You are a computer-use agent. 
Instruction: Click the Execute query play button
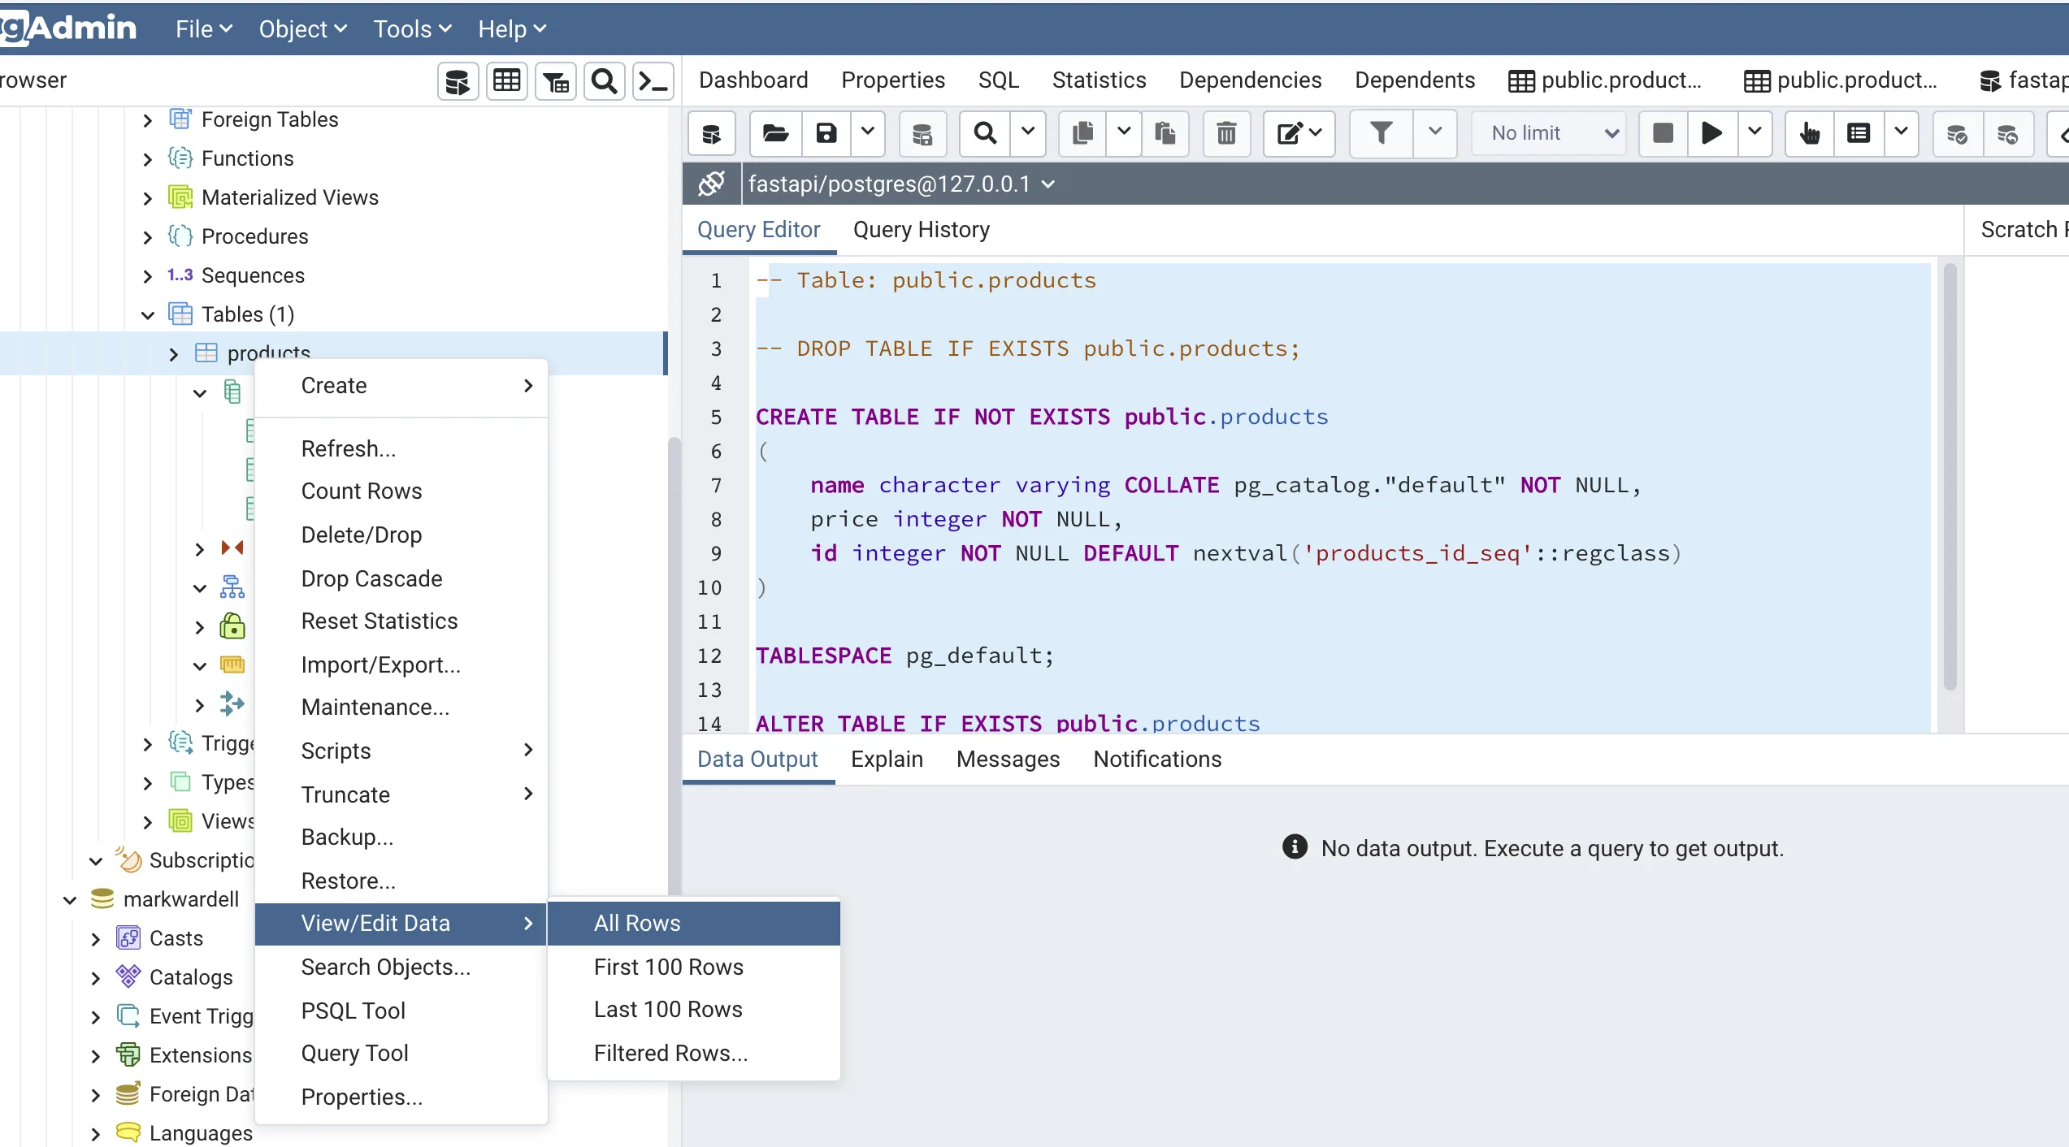pyautogui.click(x=1711, y=132)
